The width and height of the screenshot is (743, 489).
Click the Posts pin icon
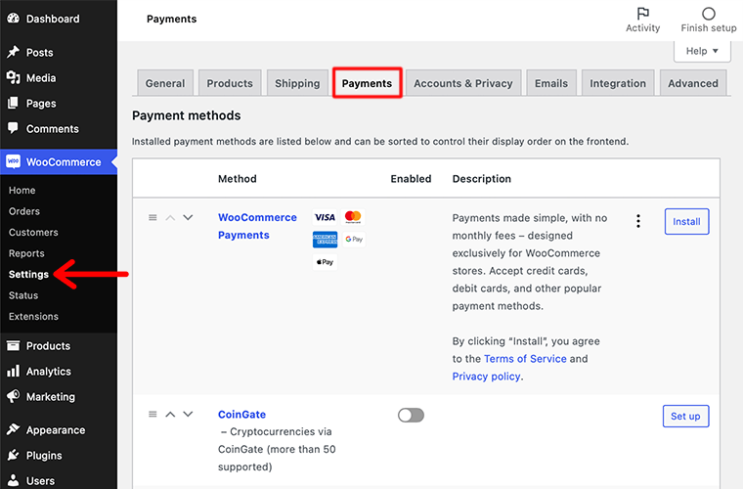14,52
